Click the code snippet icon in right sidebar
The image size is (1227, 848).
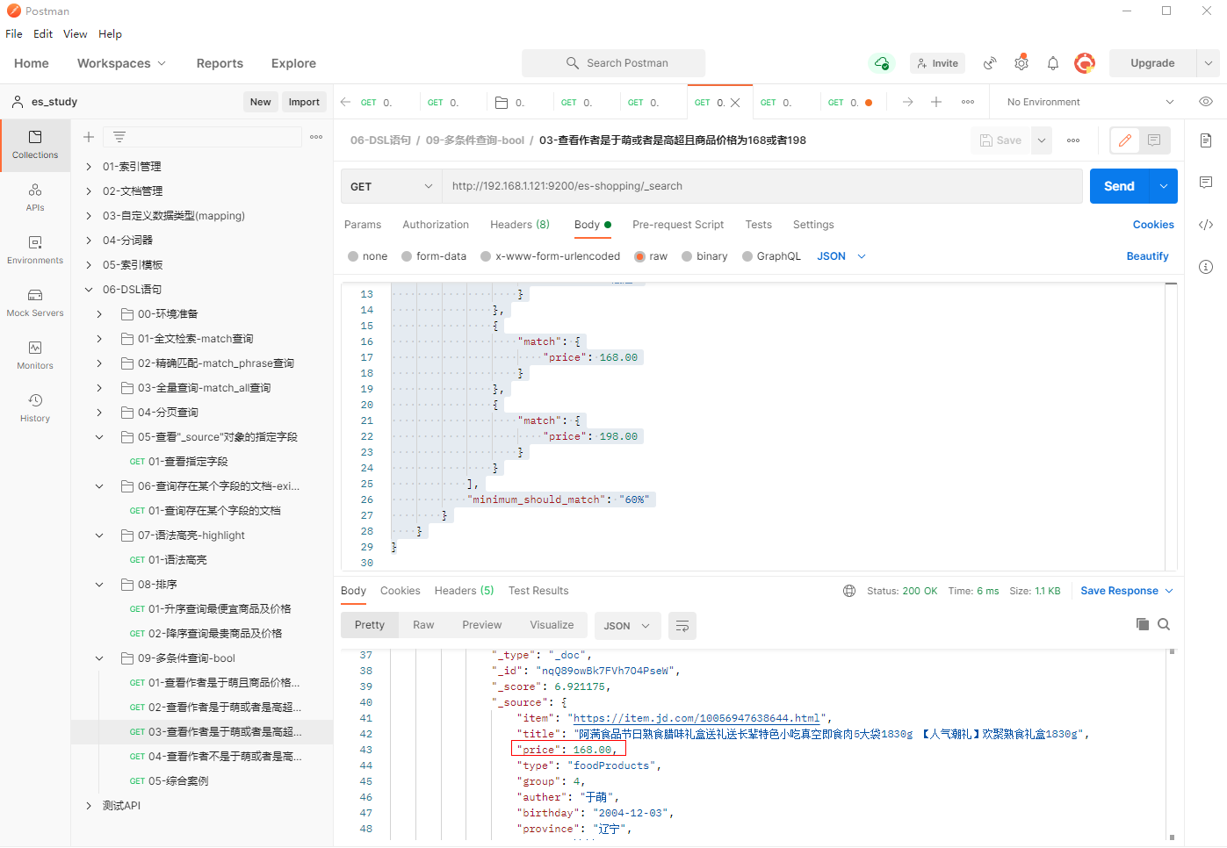(1206, 225)
